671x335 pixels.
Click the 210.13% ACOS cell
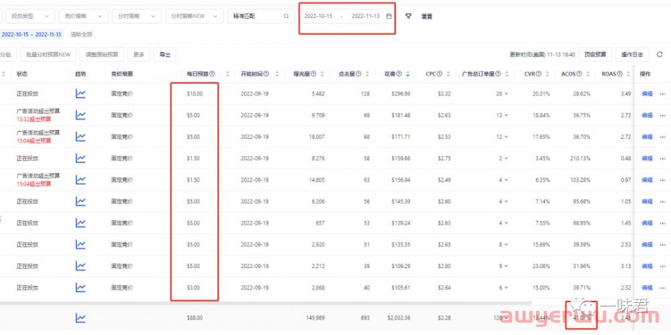580,158
